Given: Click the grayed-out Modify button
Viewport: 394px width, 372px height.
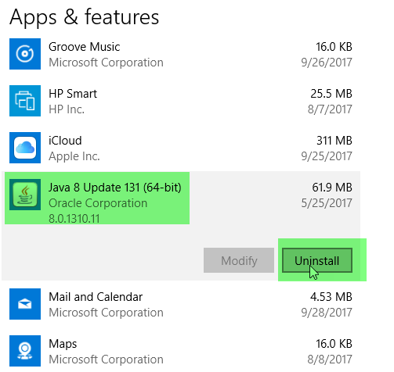Looking at the screenshot, I should [239, 260].
